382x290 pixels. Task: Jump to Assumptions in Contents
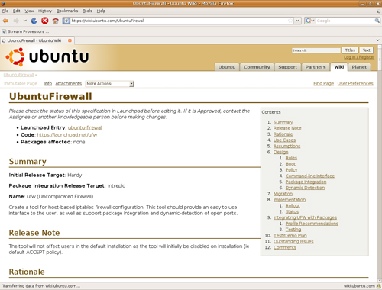coord(286,146)
